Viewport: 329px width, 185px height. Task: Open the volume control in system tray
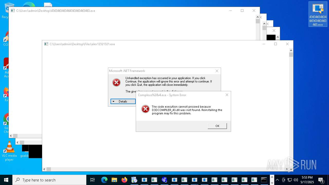(296, 180)
